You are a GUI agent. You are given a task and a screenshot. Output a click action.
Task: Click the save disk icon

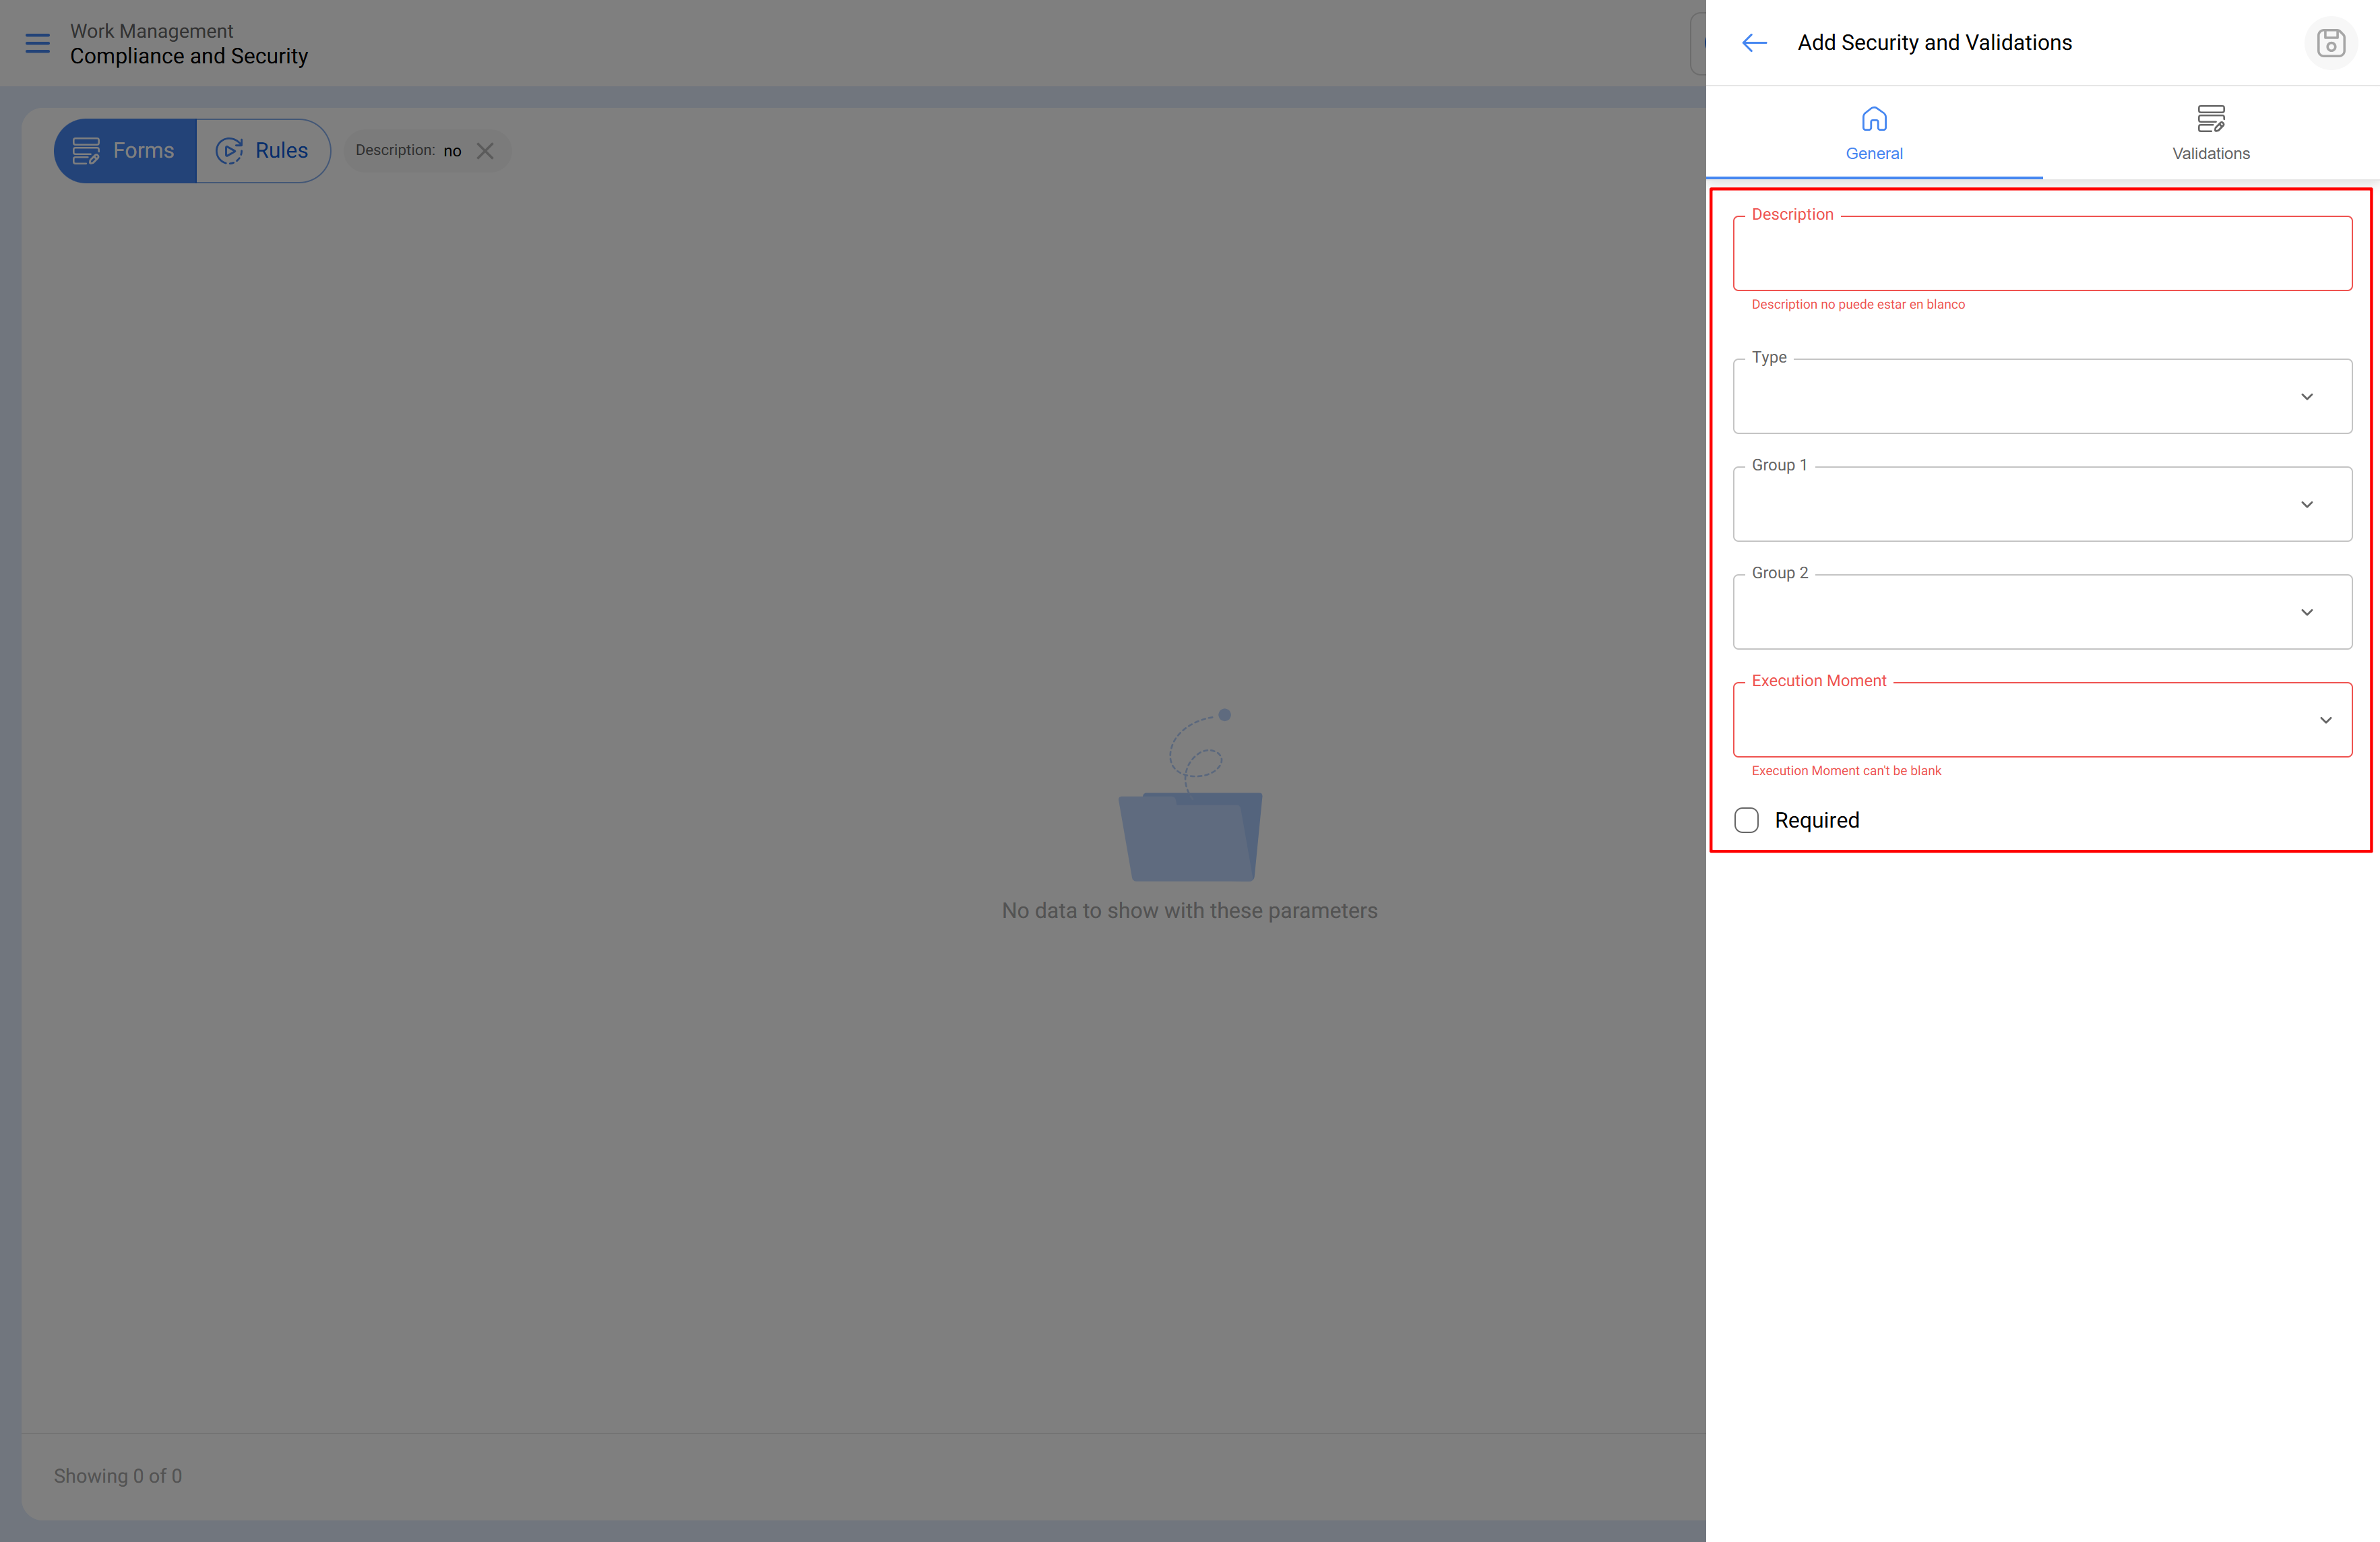(x=2330, y=43)
